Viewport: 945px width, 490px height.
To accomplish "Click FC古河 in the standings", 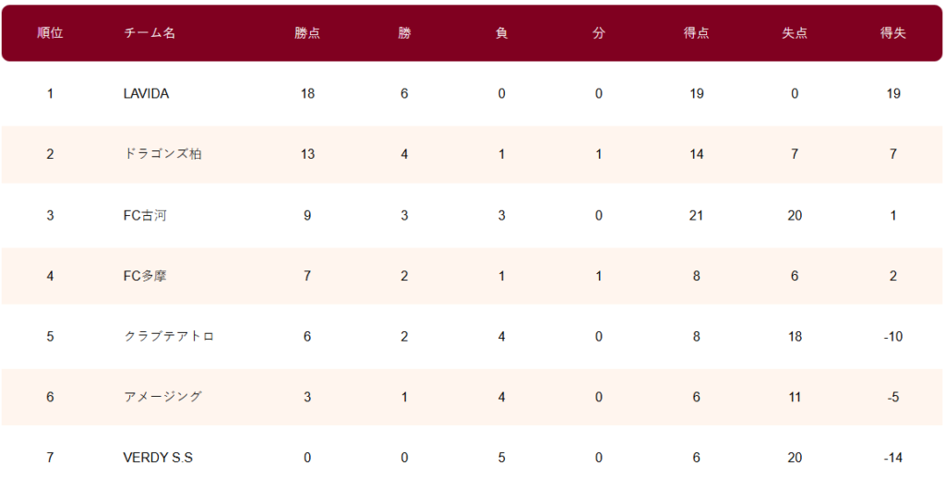I will click(145, 215).
